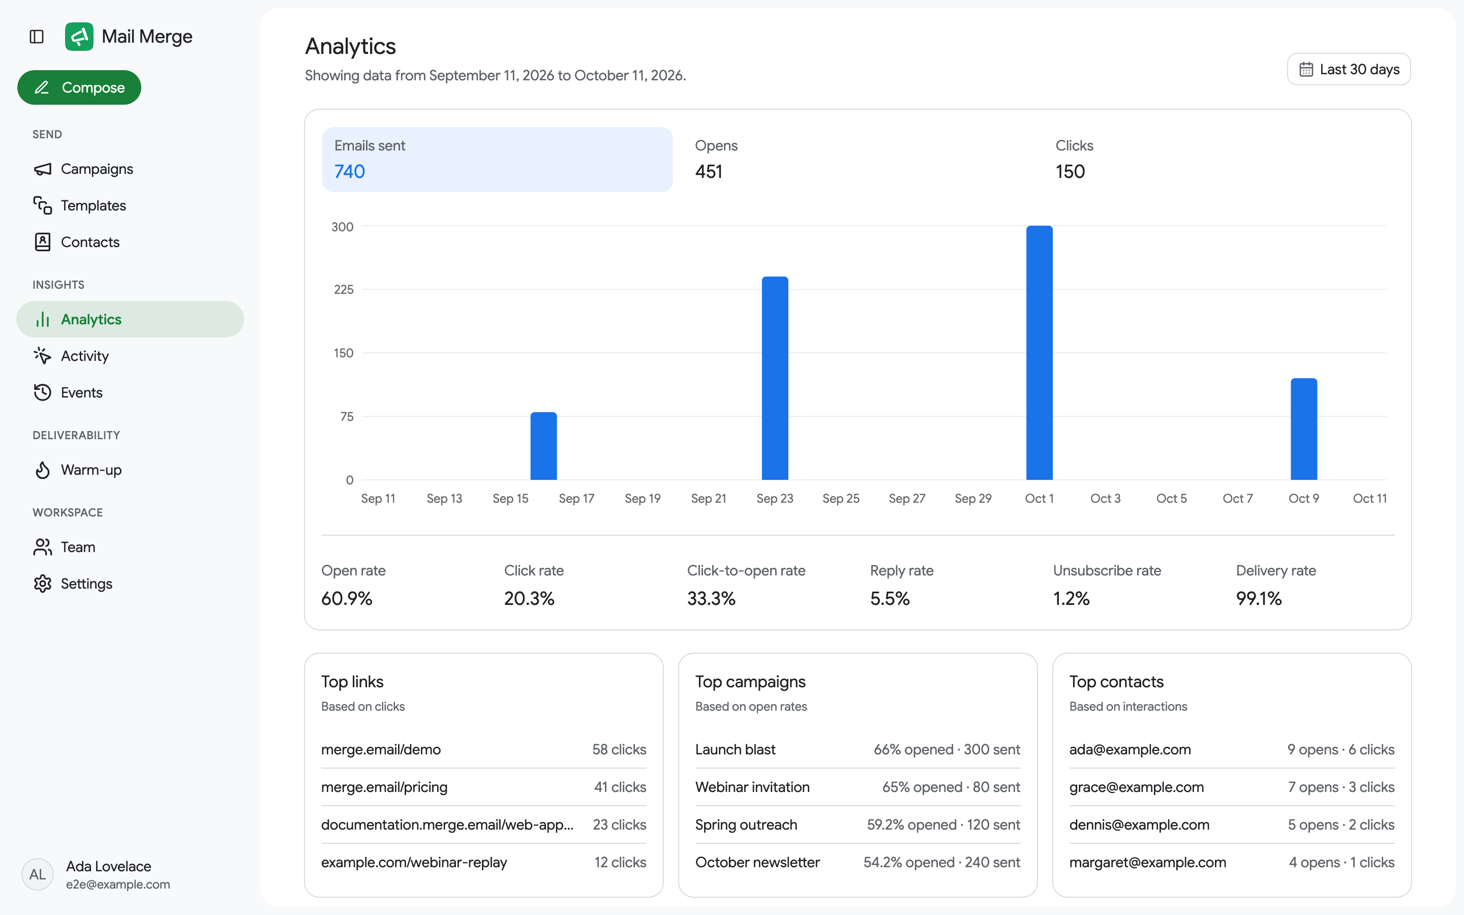The width and height of the screenshot is (1464, 915).
Task: Click the Top campaigns heading
Action: point(750,682)
